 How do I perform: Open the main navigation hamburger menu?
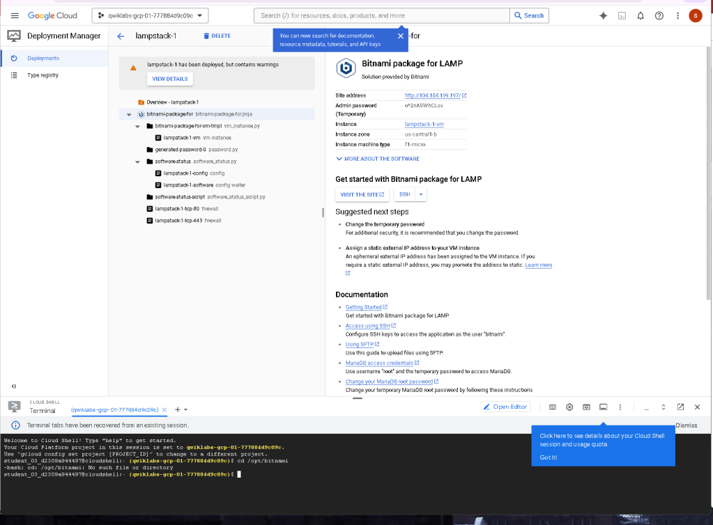[x=15, y=15]
